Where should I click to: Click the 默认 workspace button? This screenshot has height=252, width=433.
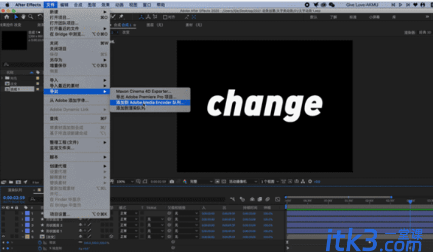coord(313,17)
